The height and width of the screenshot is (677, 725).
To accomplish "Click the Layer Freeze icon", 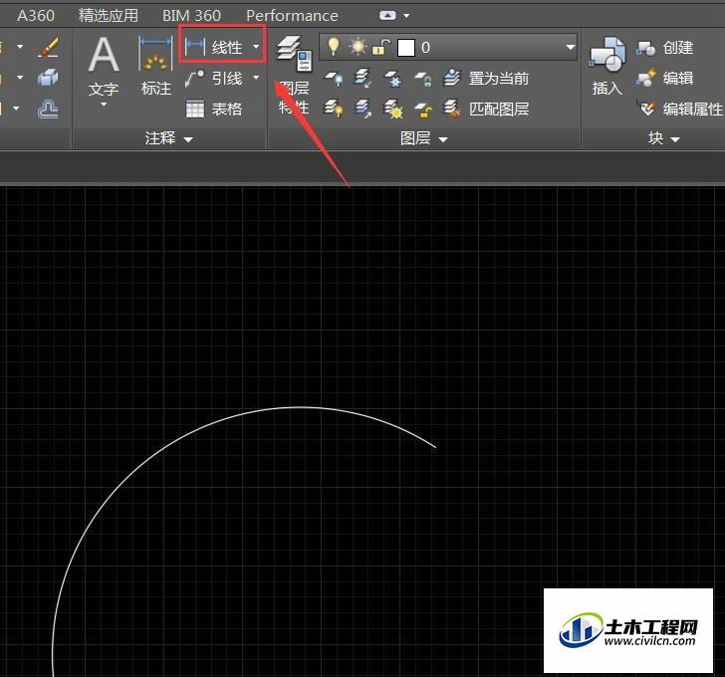I will pos(393,79).
